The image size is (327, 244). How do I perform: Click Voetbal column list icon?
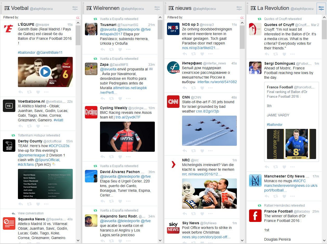[7, 8]
